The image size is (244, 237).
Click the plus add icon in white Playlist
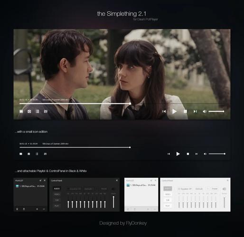(148, 209)
